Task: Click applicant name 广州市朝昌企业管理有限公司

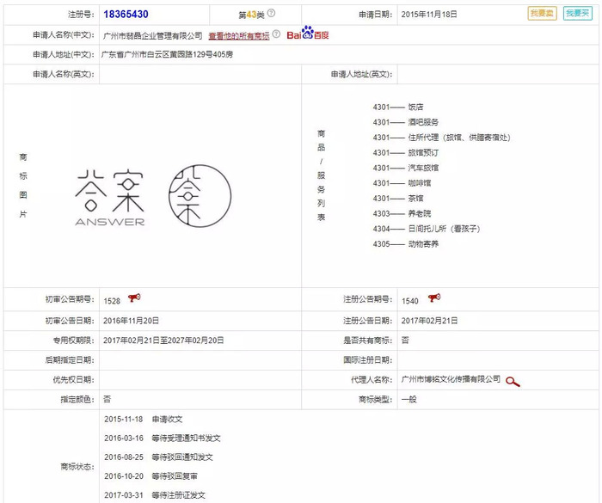Action: point(151,35)
